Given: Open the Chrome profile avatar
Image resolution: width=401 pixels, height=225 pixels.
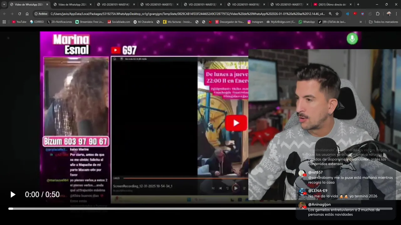Looking at the screenshot, I should 389,14.
